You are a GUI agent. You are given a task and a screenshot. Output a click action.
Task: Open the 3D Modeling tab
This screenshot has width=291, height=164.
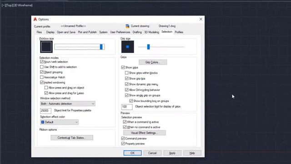coord(151,32)
